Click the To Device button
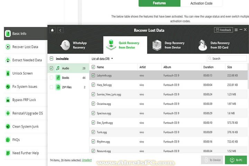The width and height of the screenshot is (249, 166). point(212,160)
